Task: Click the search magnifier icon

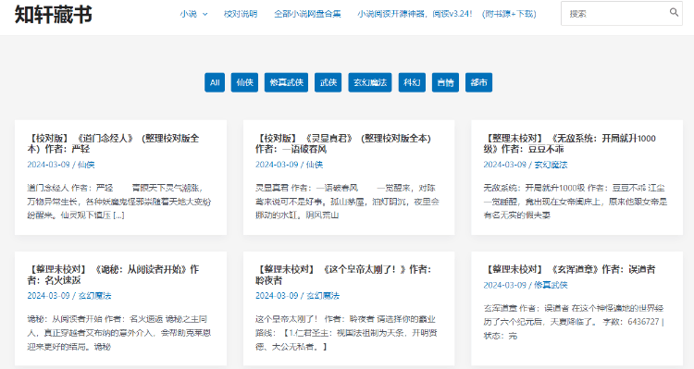Action: tap(674, 12)
